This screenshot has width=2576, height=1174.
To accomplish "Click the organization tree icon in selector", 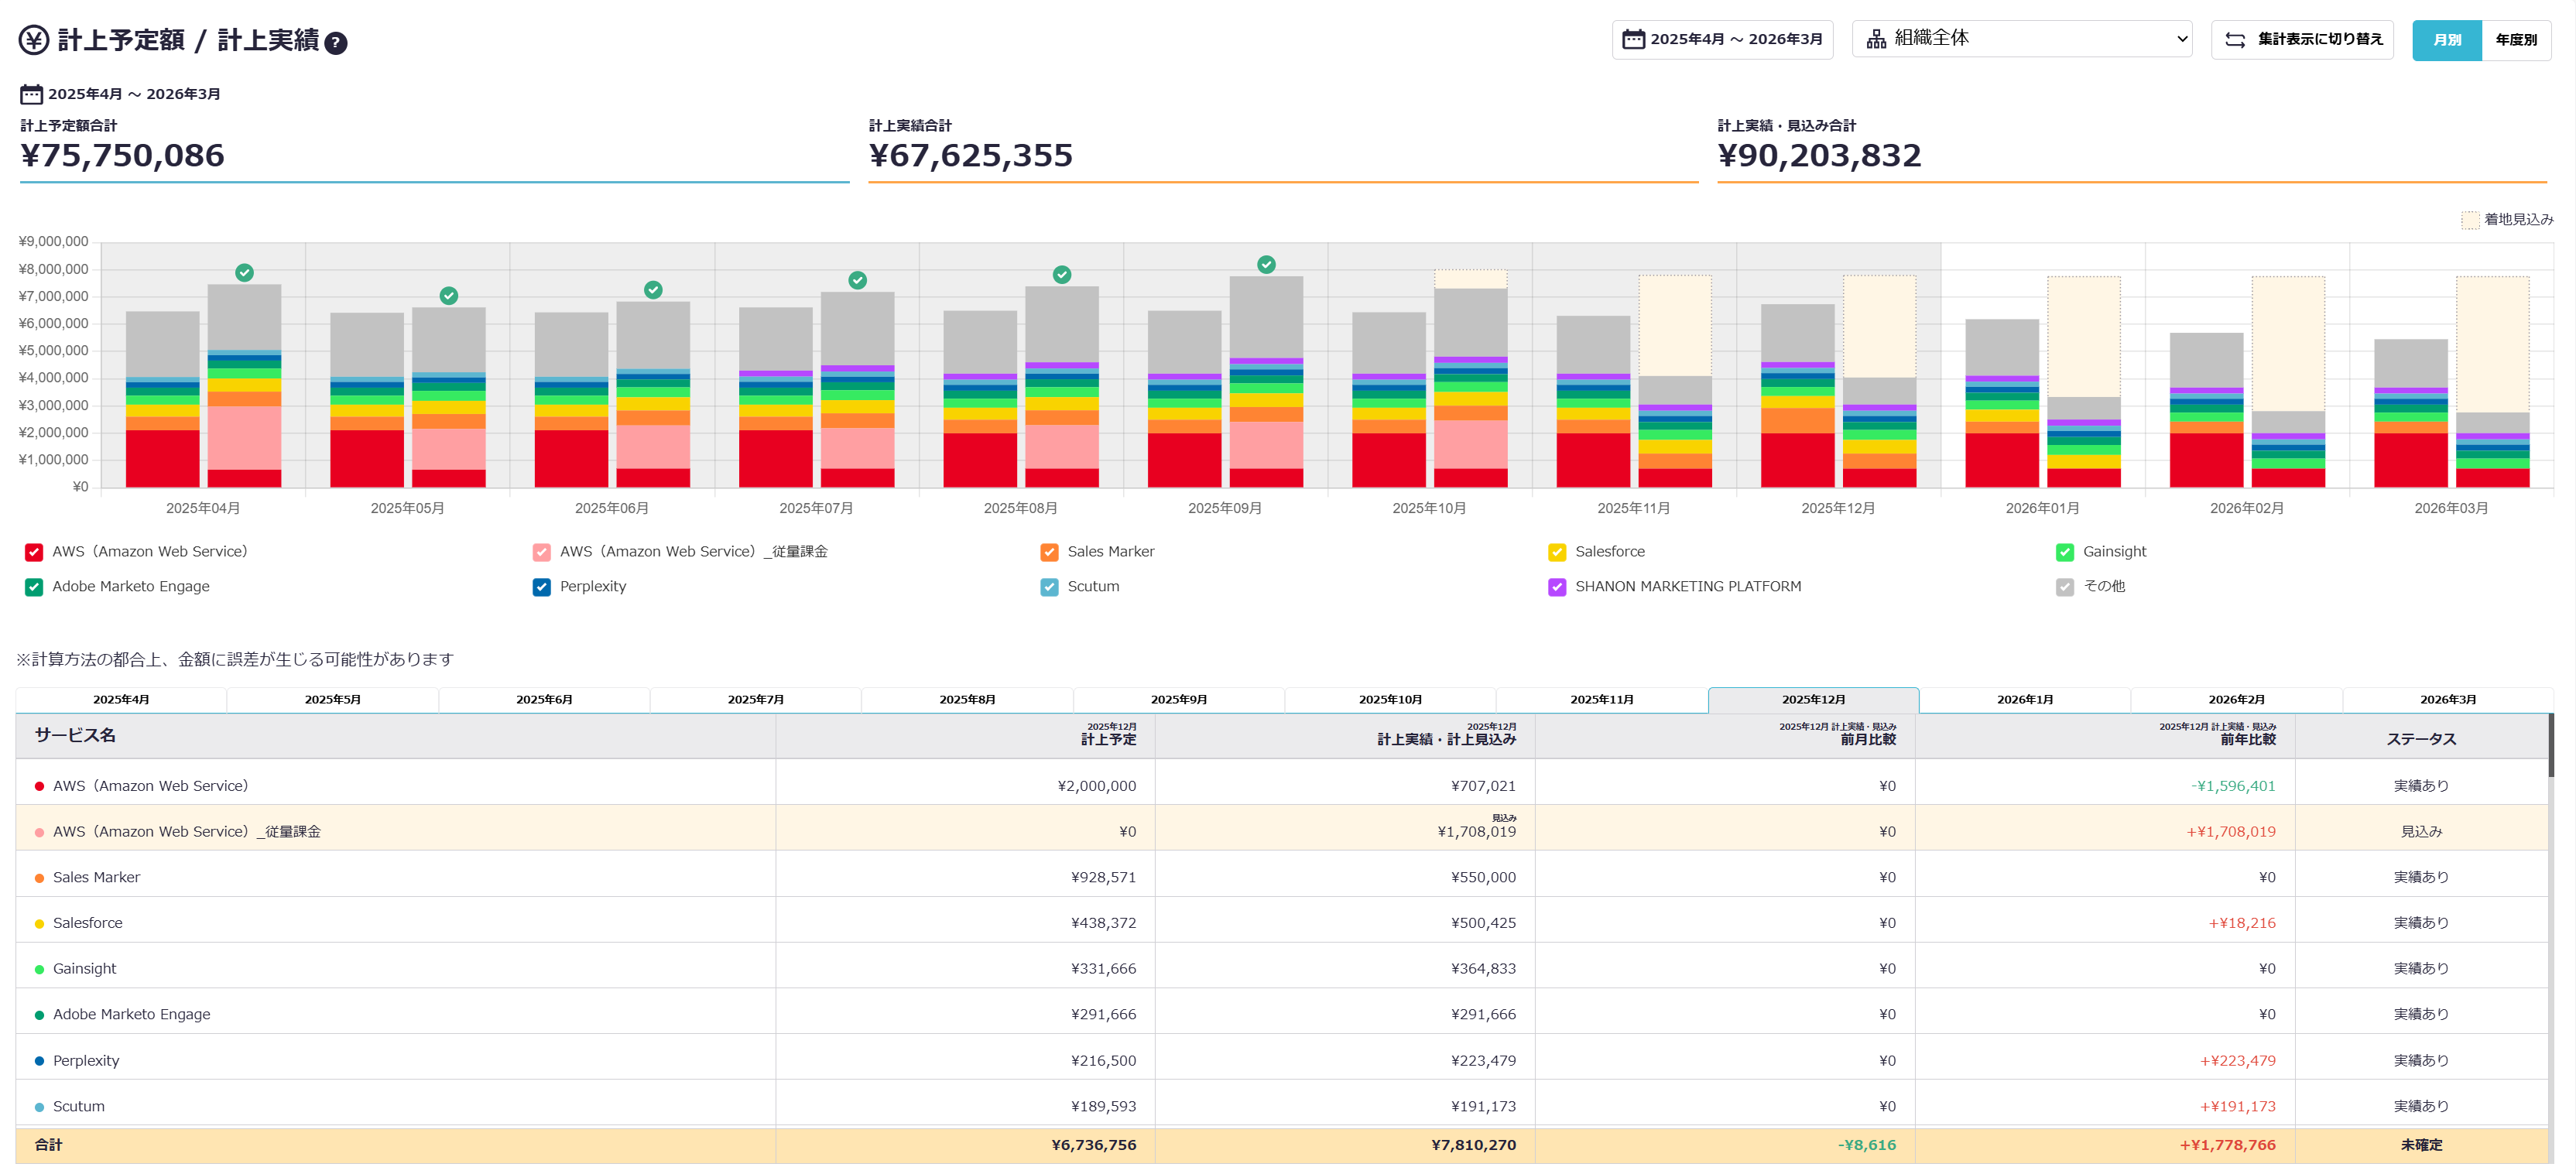I will pos(1876,39).
